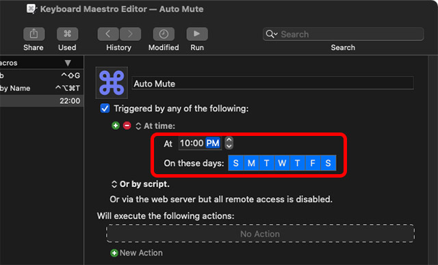The image size is (438, 265).
Task: Run the macro with play icon
Action: pyautogui.click(x=197, y=34)
